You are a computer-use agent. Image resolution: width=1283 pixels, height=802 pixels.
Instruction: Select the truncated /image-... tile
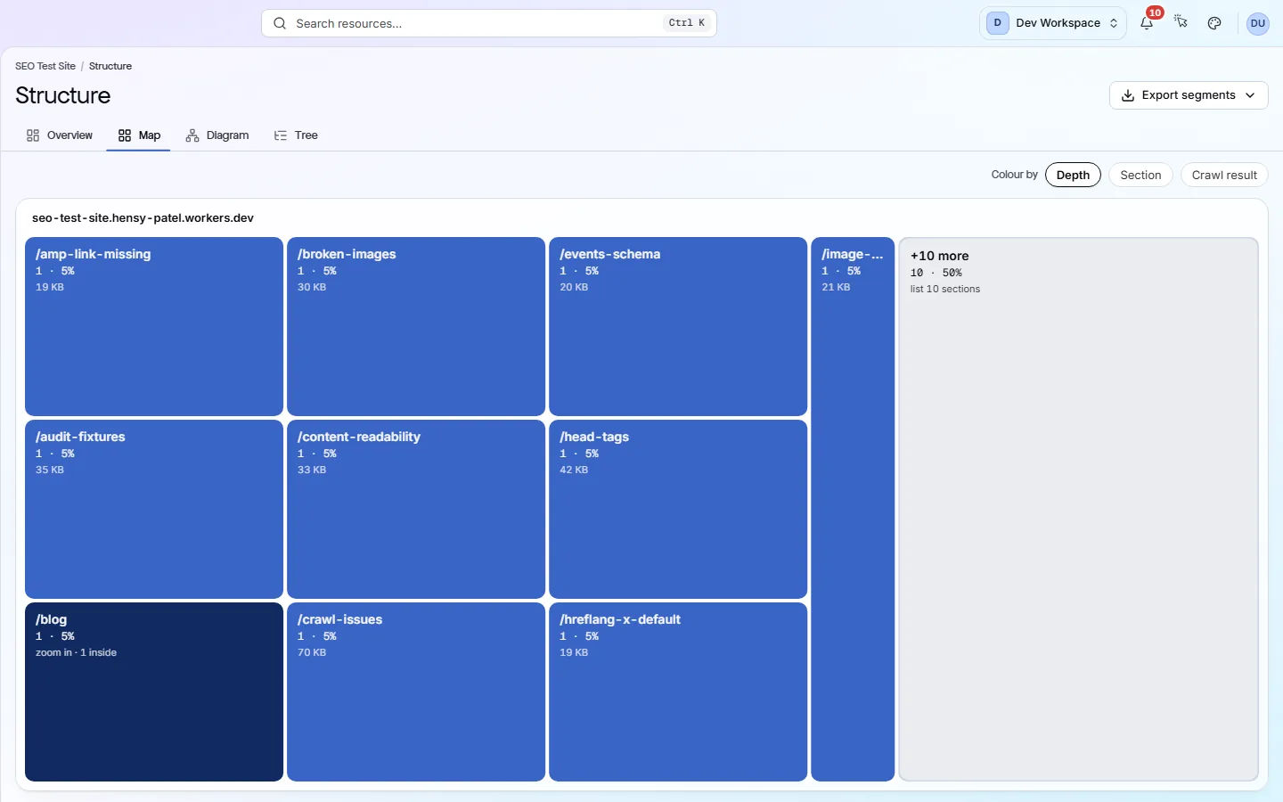(x=853, y=509)
